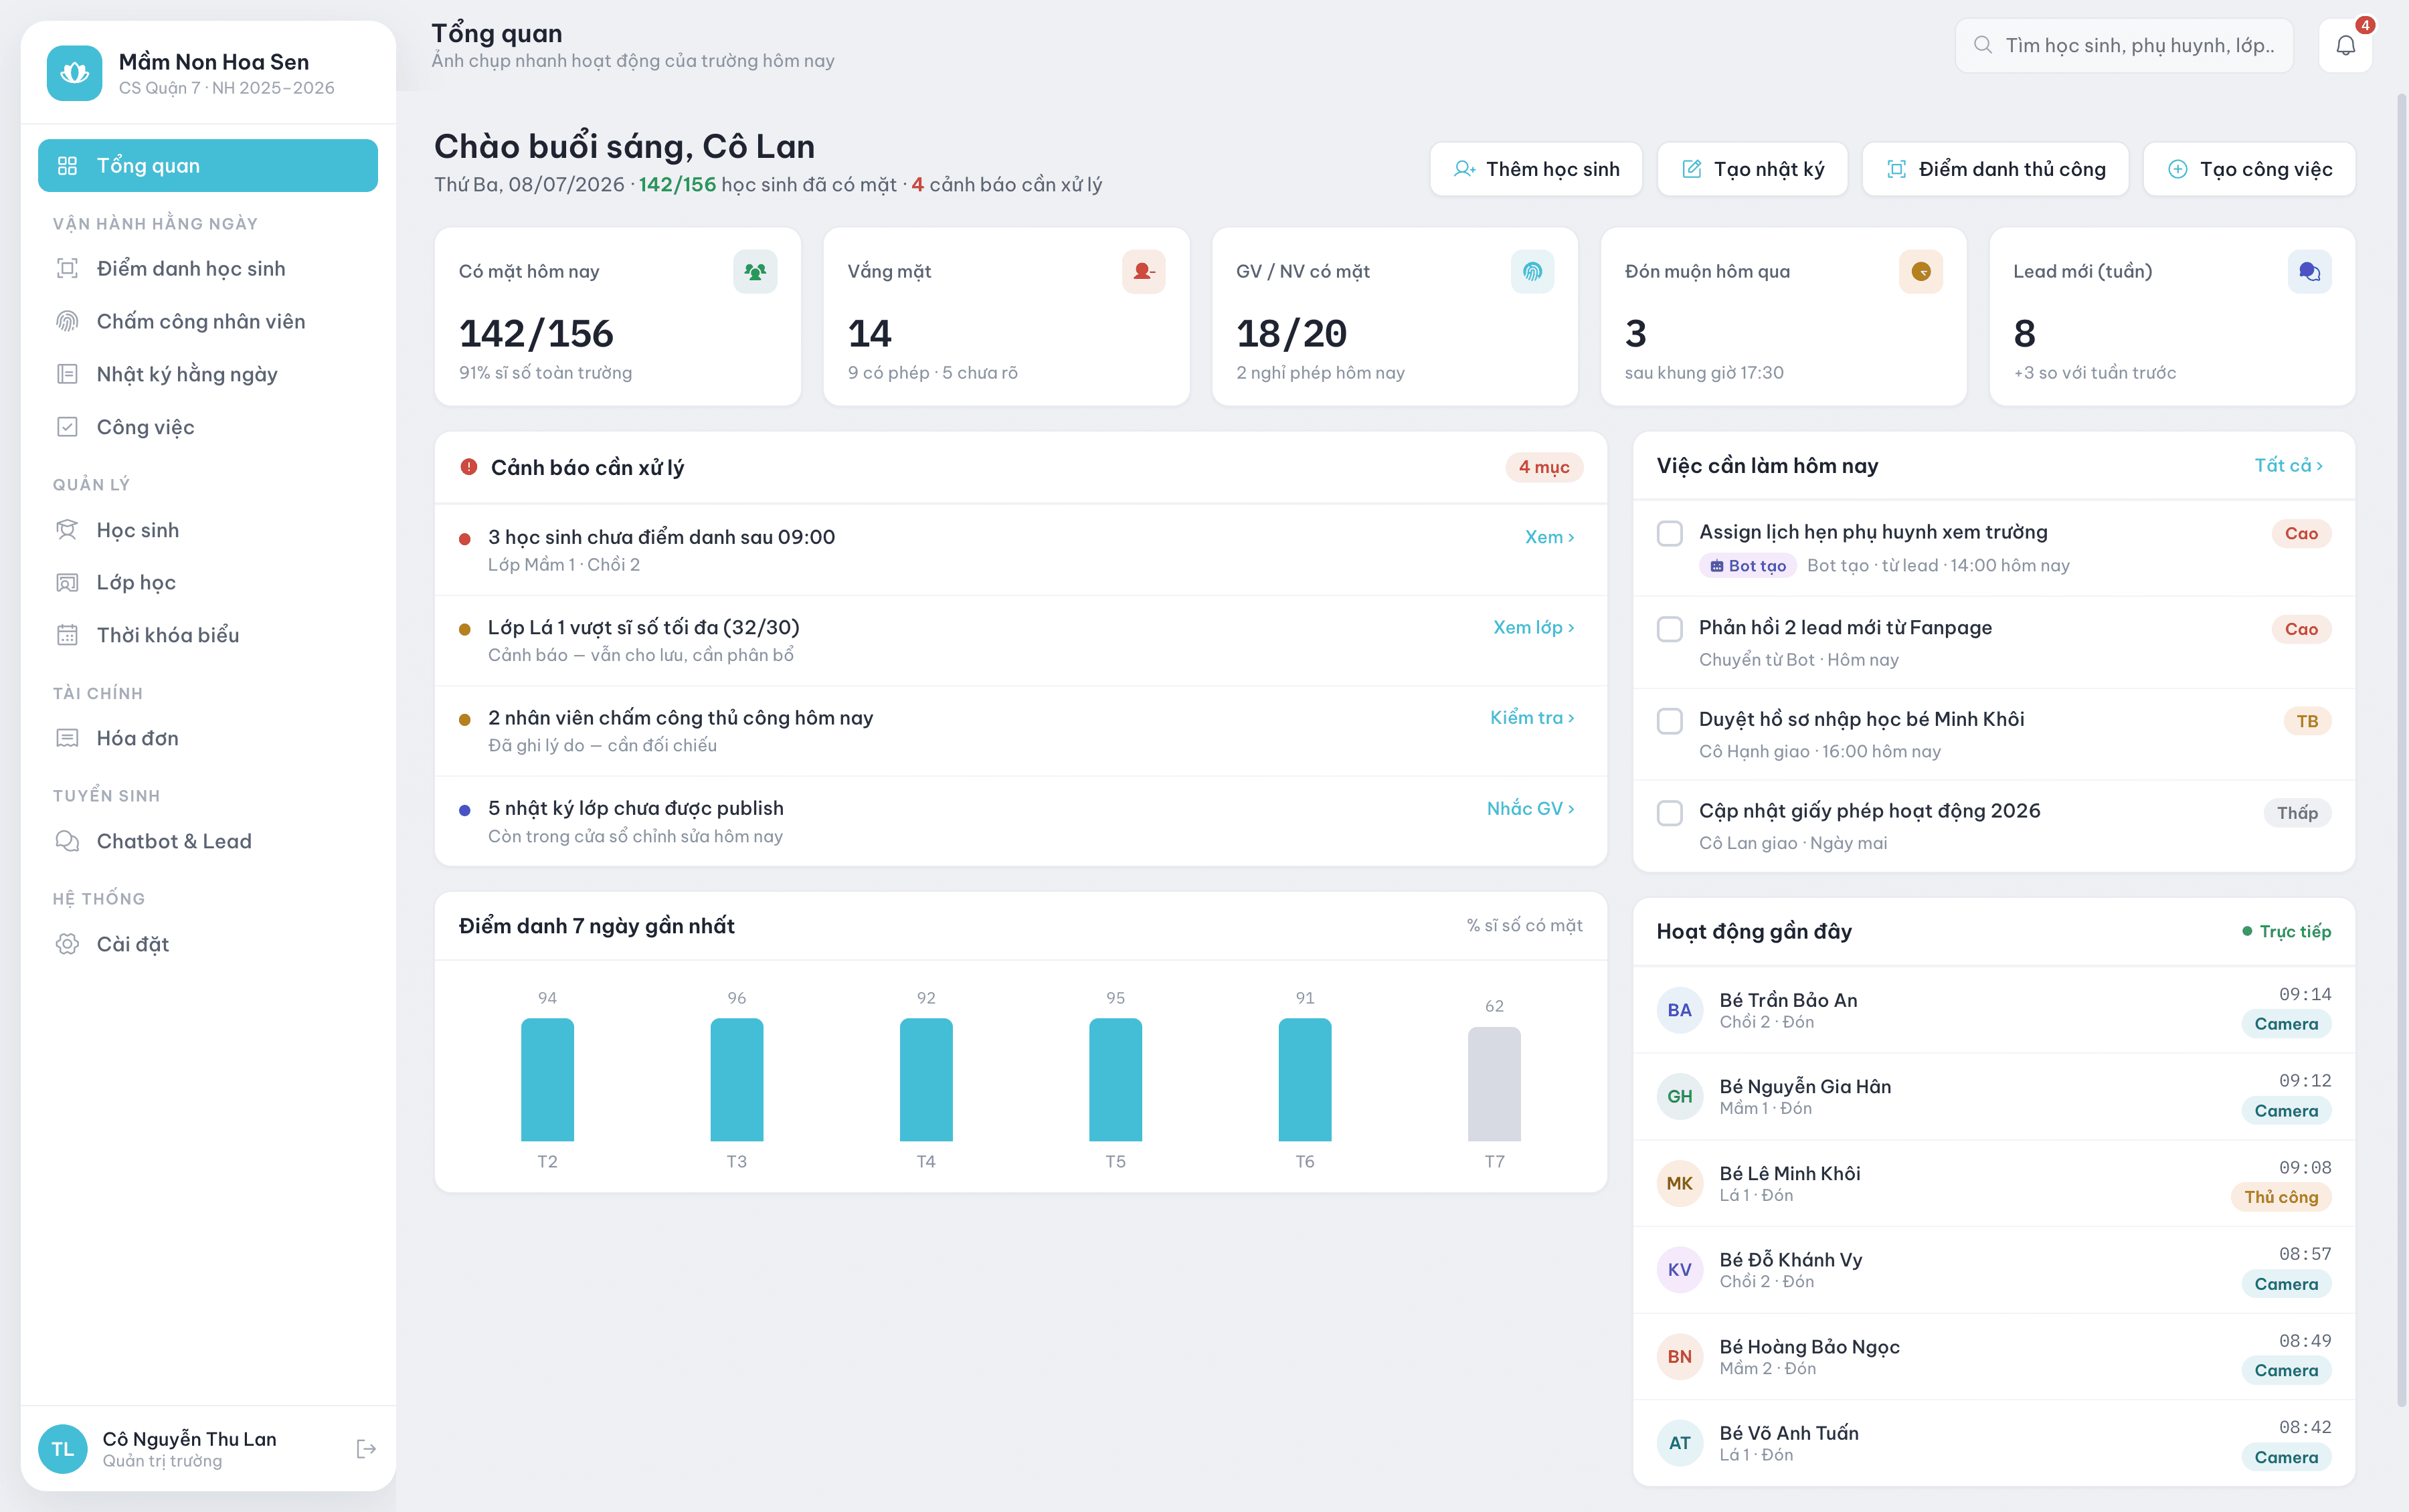Open Cài đặt settings in sidebar
The height and width of the screenshot is (1512, 2409).
208,944
